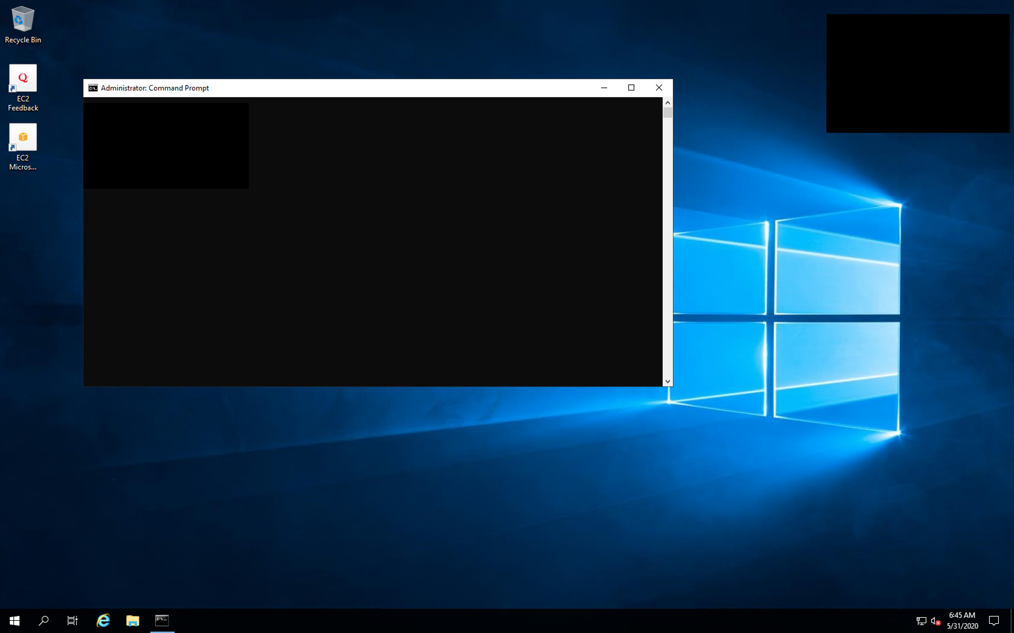Open the Start menu
The height and width of the screenshot is (633, 1014).
tap(15, 620)
